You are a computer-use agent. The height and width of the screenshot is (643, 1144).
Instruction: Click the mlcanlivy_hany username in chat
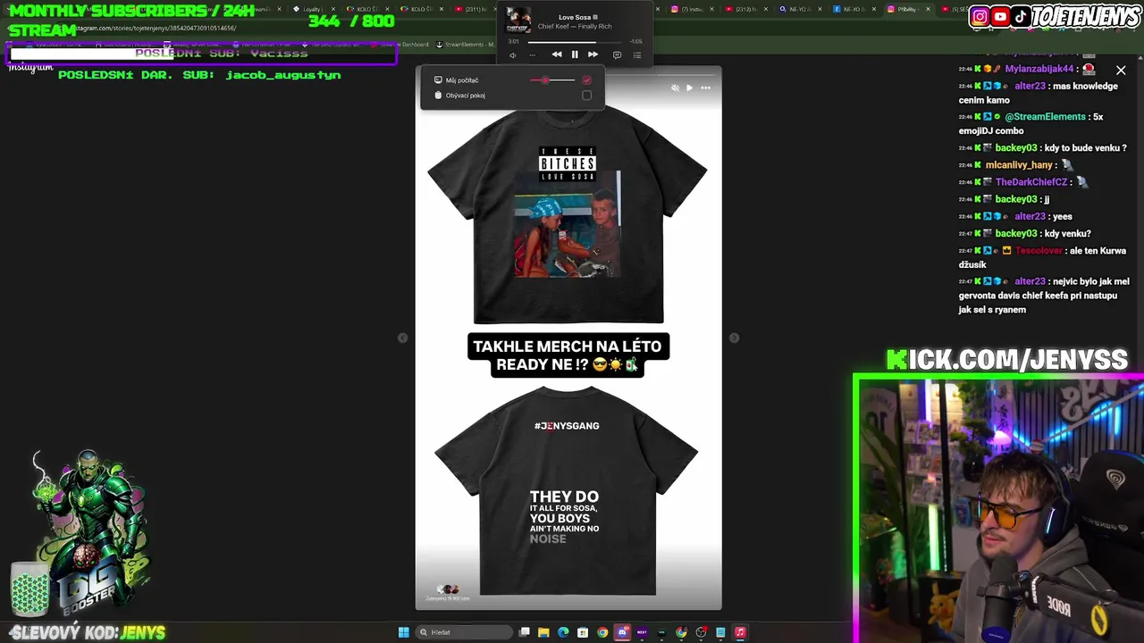[1018, 165]
